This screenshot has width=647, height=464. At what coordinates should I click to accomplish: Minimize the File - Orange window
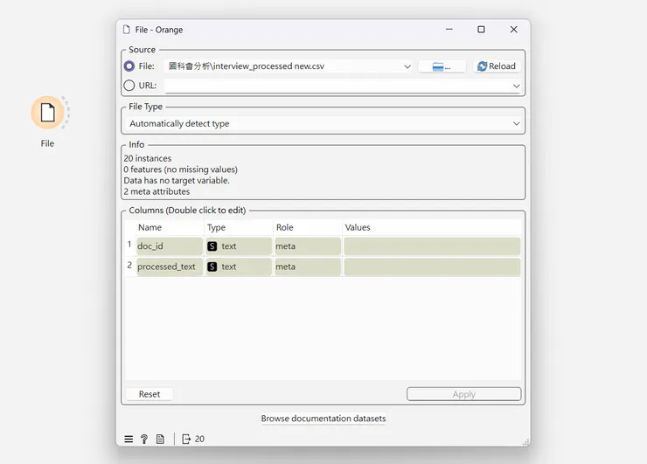449,30
